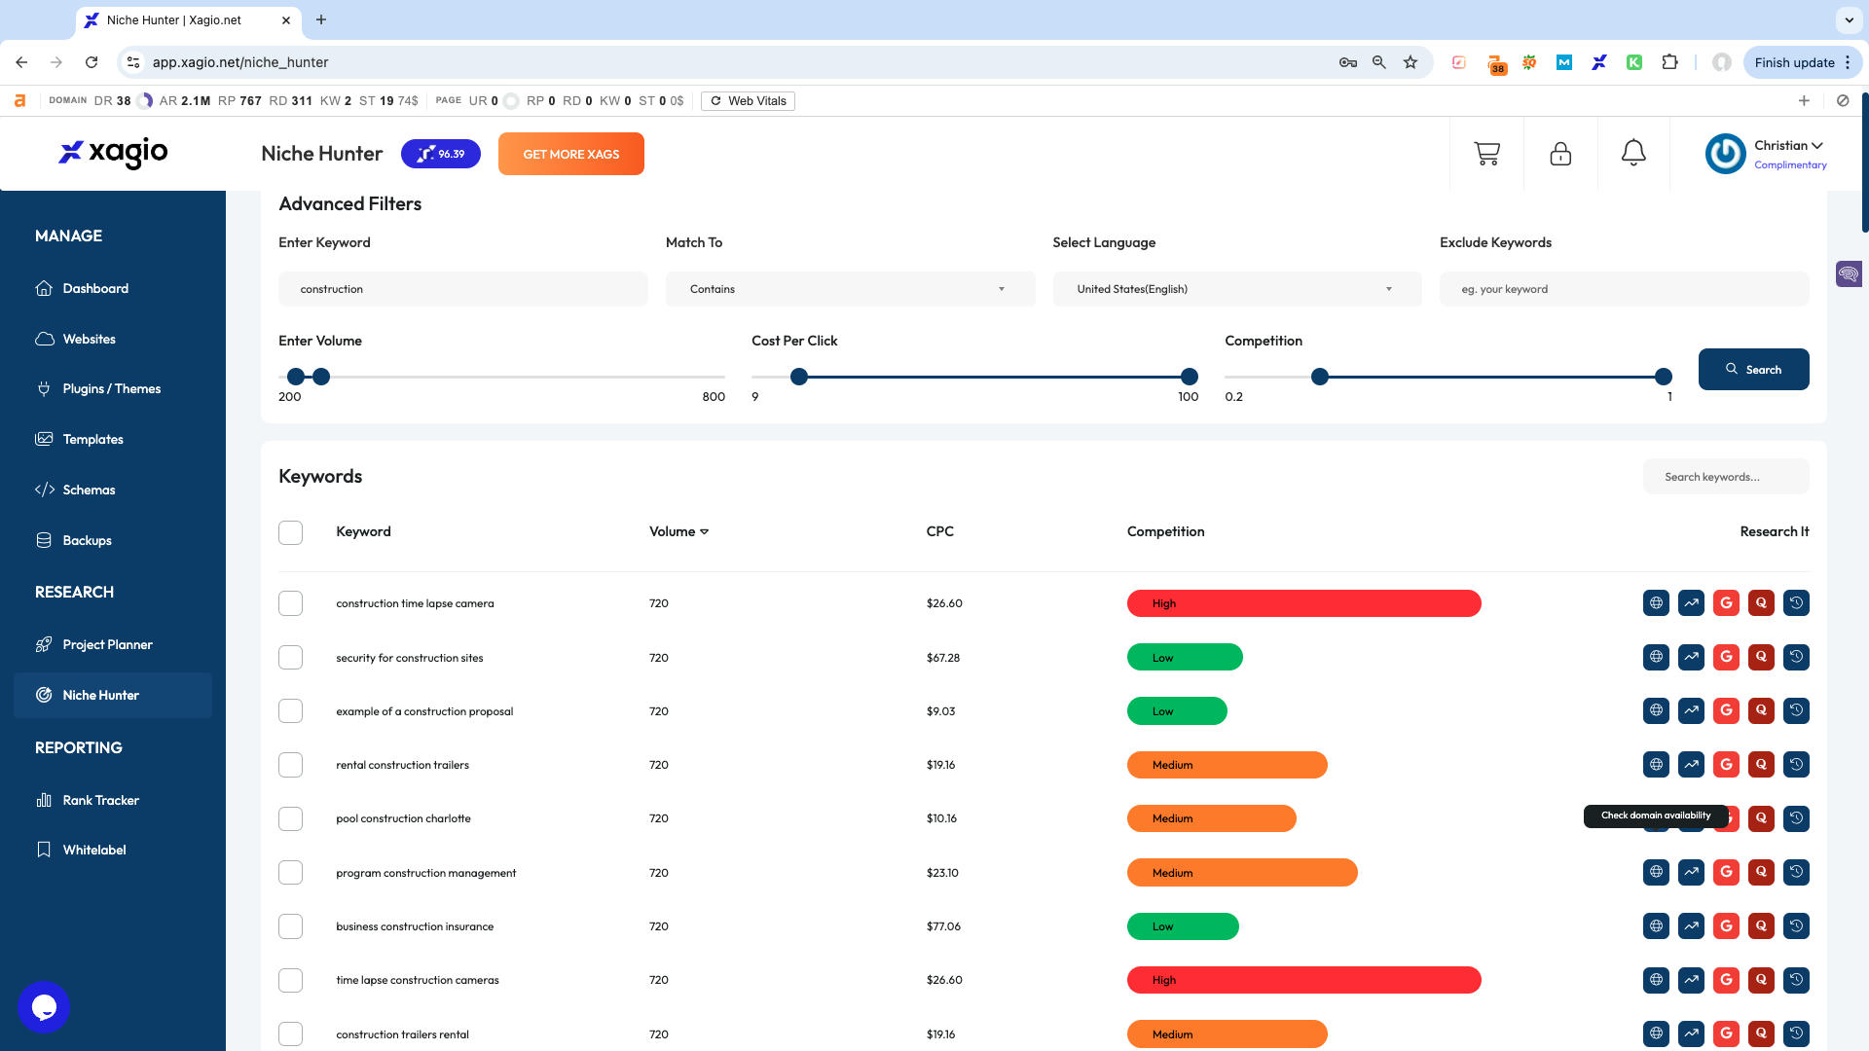Screen dimensions: 1869x1051
Task: Open trends icon for security for construction sites
Action: 1691,657
